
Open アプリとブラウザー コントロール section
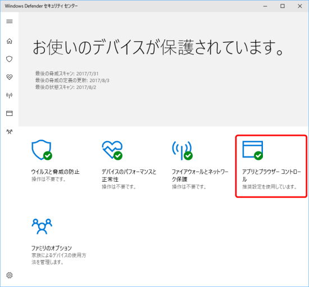coord(271,176)
